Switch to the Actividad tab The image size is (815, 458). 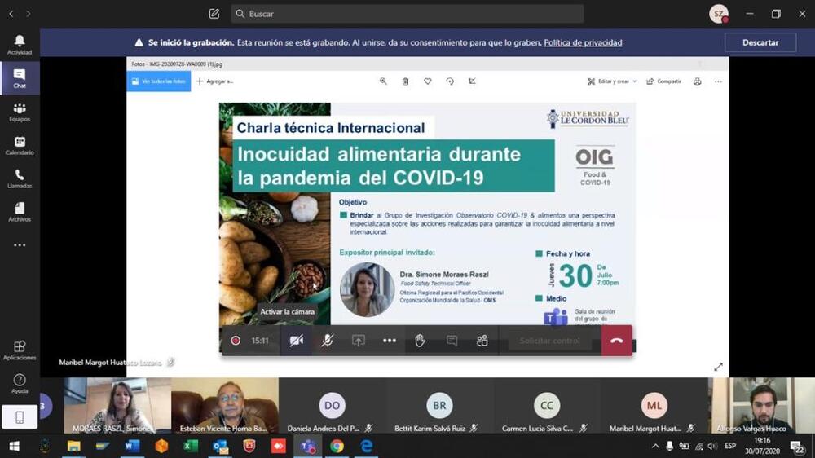pos(20,45)
